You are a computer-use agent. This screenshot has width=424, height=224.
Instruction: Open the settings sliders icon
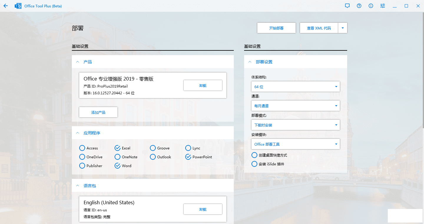tap(383, 6)
